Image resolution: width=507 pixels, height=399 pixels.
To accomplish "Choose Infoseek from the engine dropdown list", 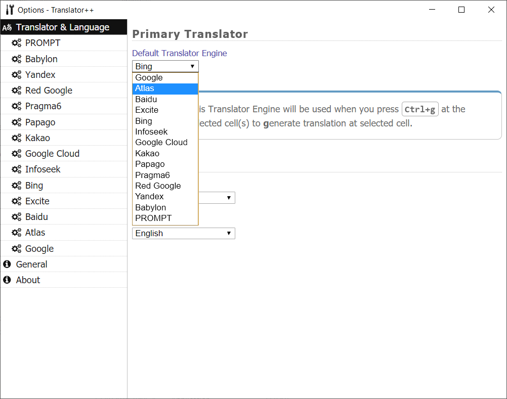I will pyautogui.click(x=165, y=131).
